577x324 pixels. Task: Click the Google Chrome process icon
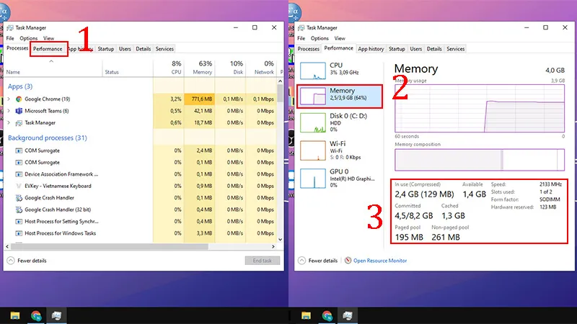pos(19,99)
